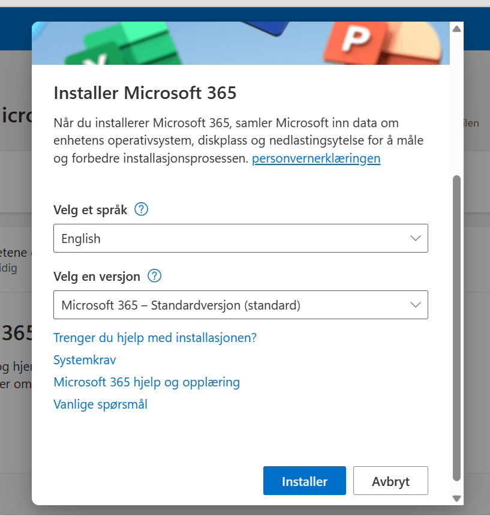
Task: Open the personvernerklæringen link
Action: [x=316, y=158]
